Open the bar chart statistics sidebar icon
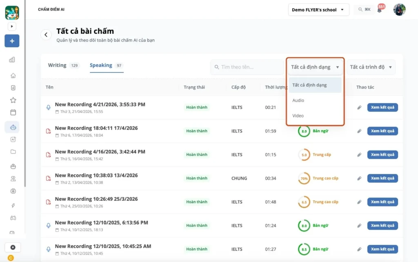The height and width of the screenshot is (262, 418). pos(12,60)
